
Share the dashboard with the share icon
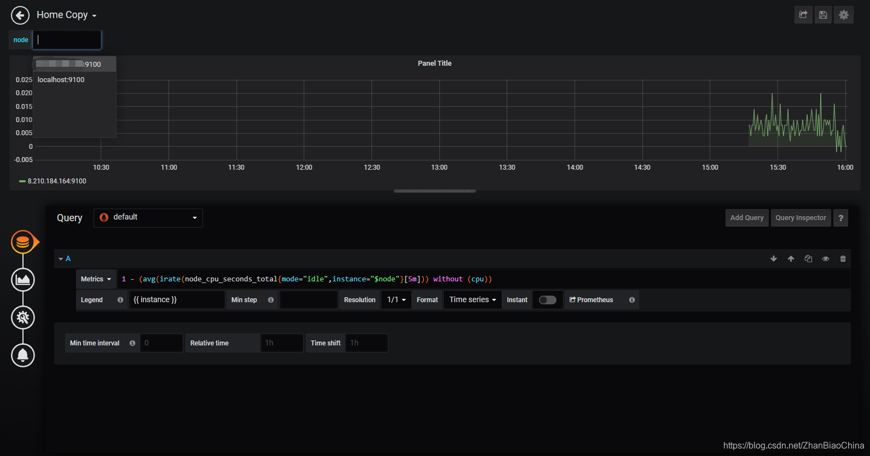tap(803, 15)
